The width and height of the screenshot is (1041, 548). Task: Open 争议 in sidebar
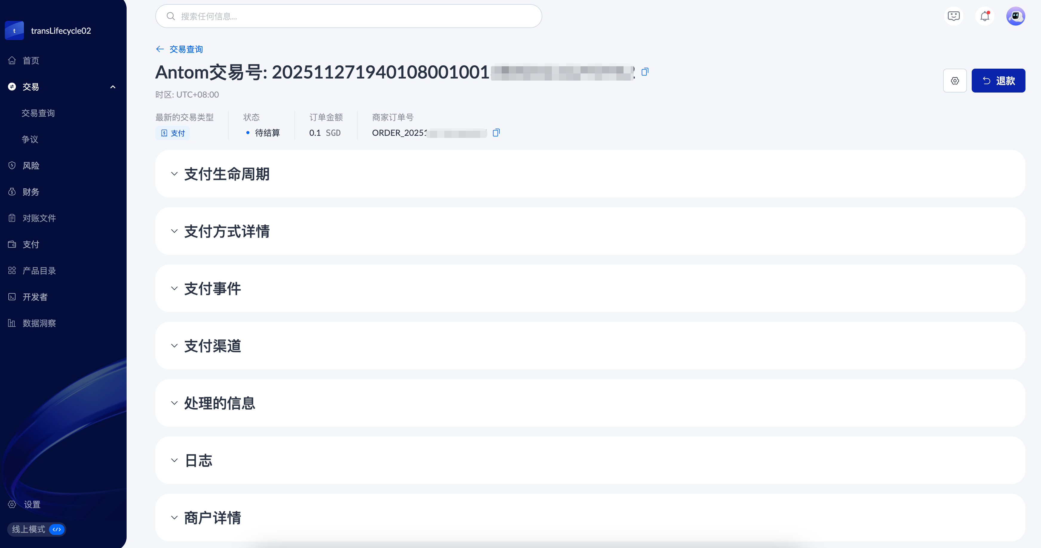click(30, 139)
